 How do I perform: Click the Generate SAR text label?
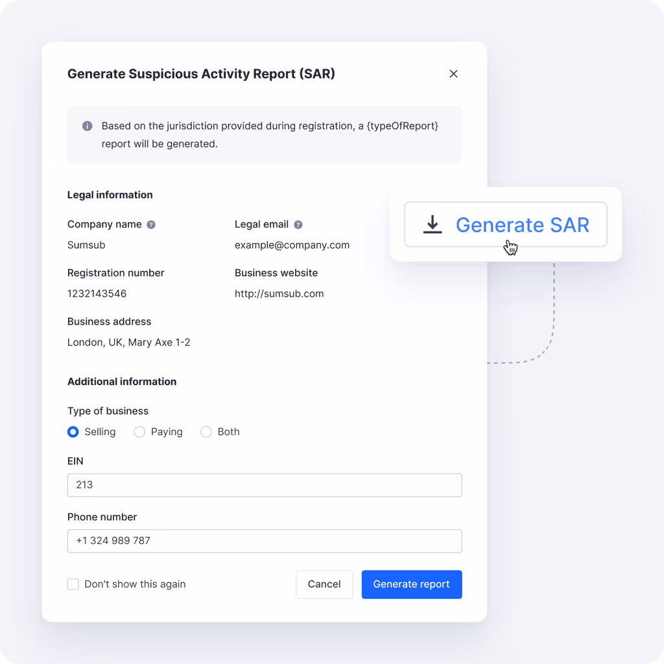click(x=522, y=224)
